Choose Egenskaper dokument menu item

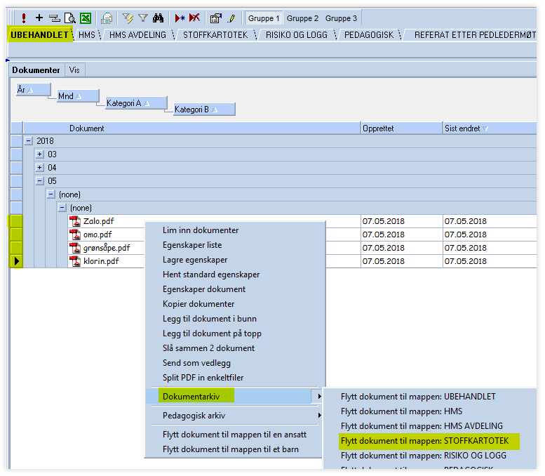click(x=204, y=289)
